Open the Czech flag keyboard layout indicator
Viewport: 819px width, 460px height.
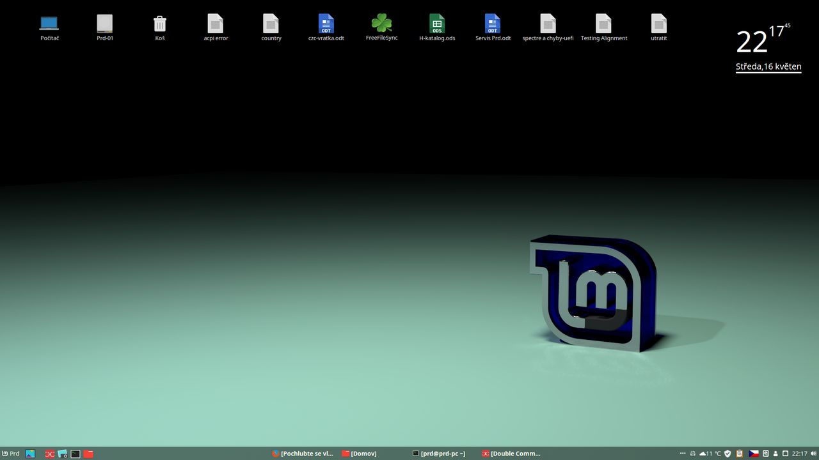tap(754, 454)
